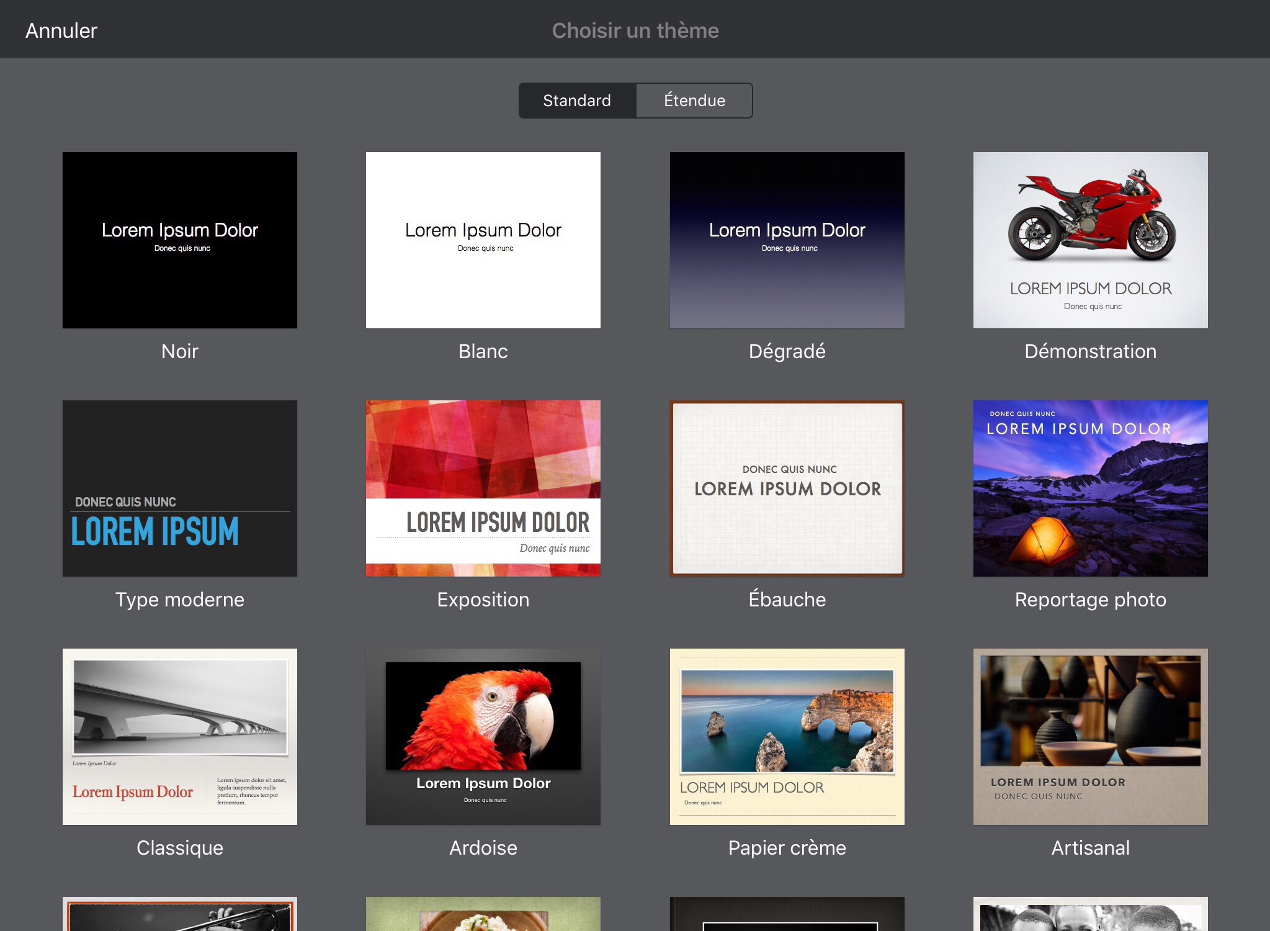Select the Reportage photo tent theme

click(1090, 488)
